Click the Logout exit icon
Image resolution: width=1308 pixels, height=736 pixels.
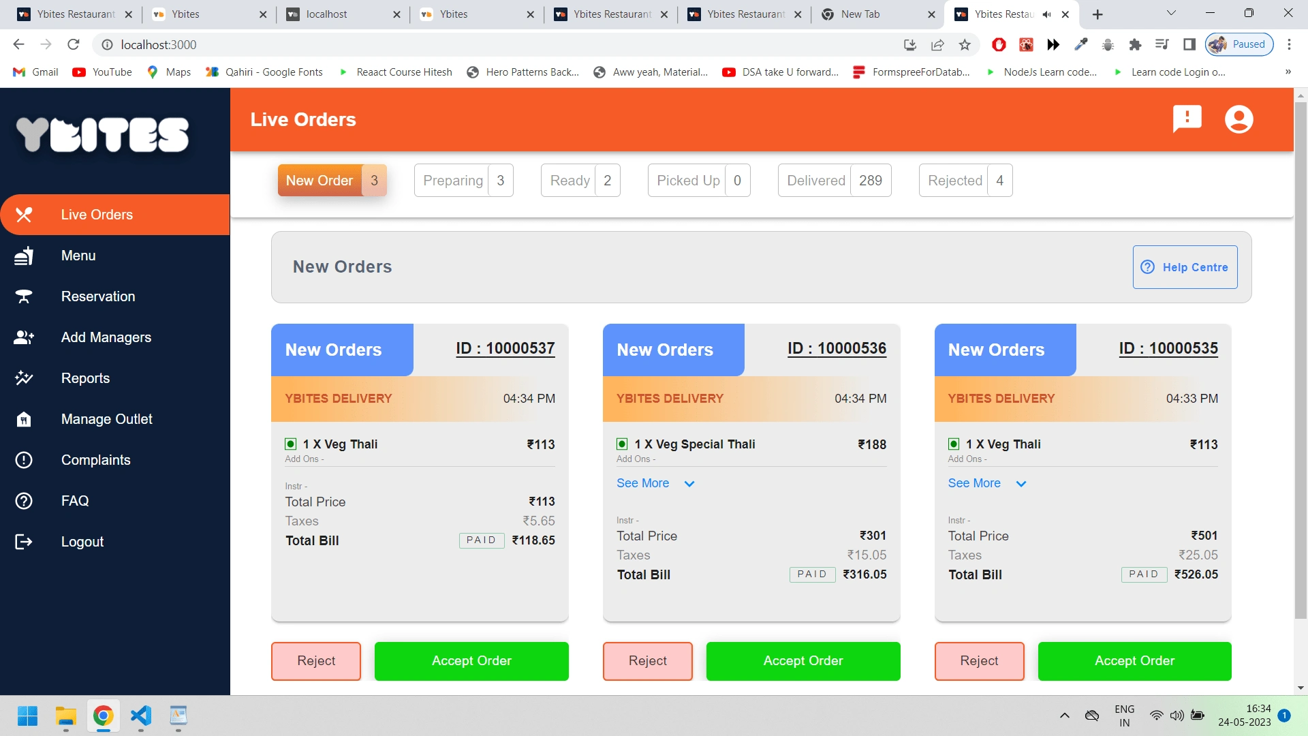pos(24,542)
